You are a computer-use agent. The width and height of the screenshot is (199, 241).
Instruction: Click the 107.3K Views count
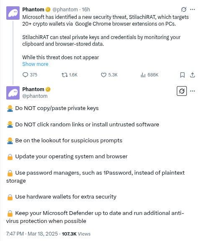point(76,234)
